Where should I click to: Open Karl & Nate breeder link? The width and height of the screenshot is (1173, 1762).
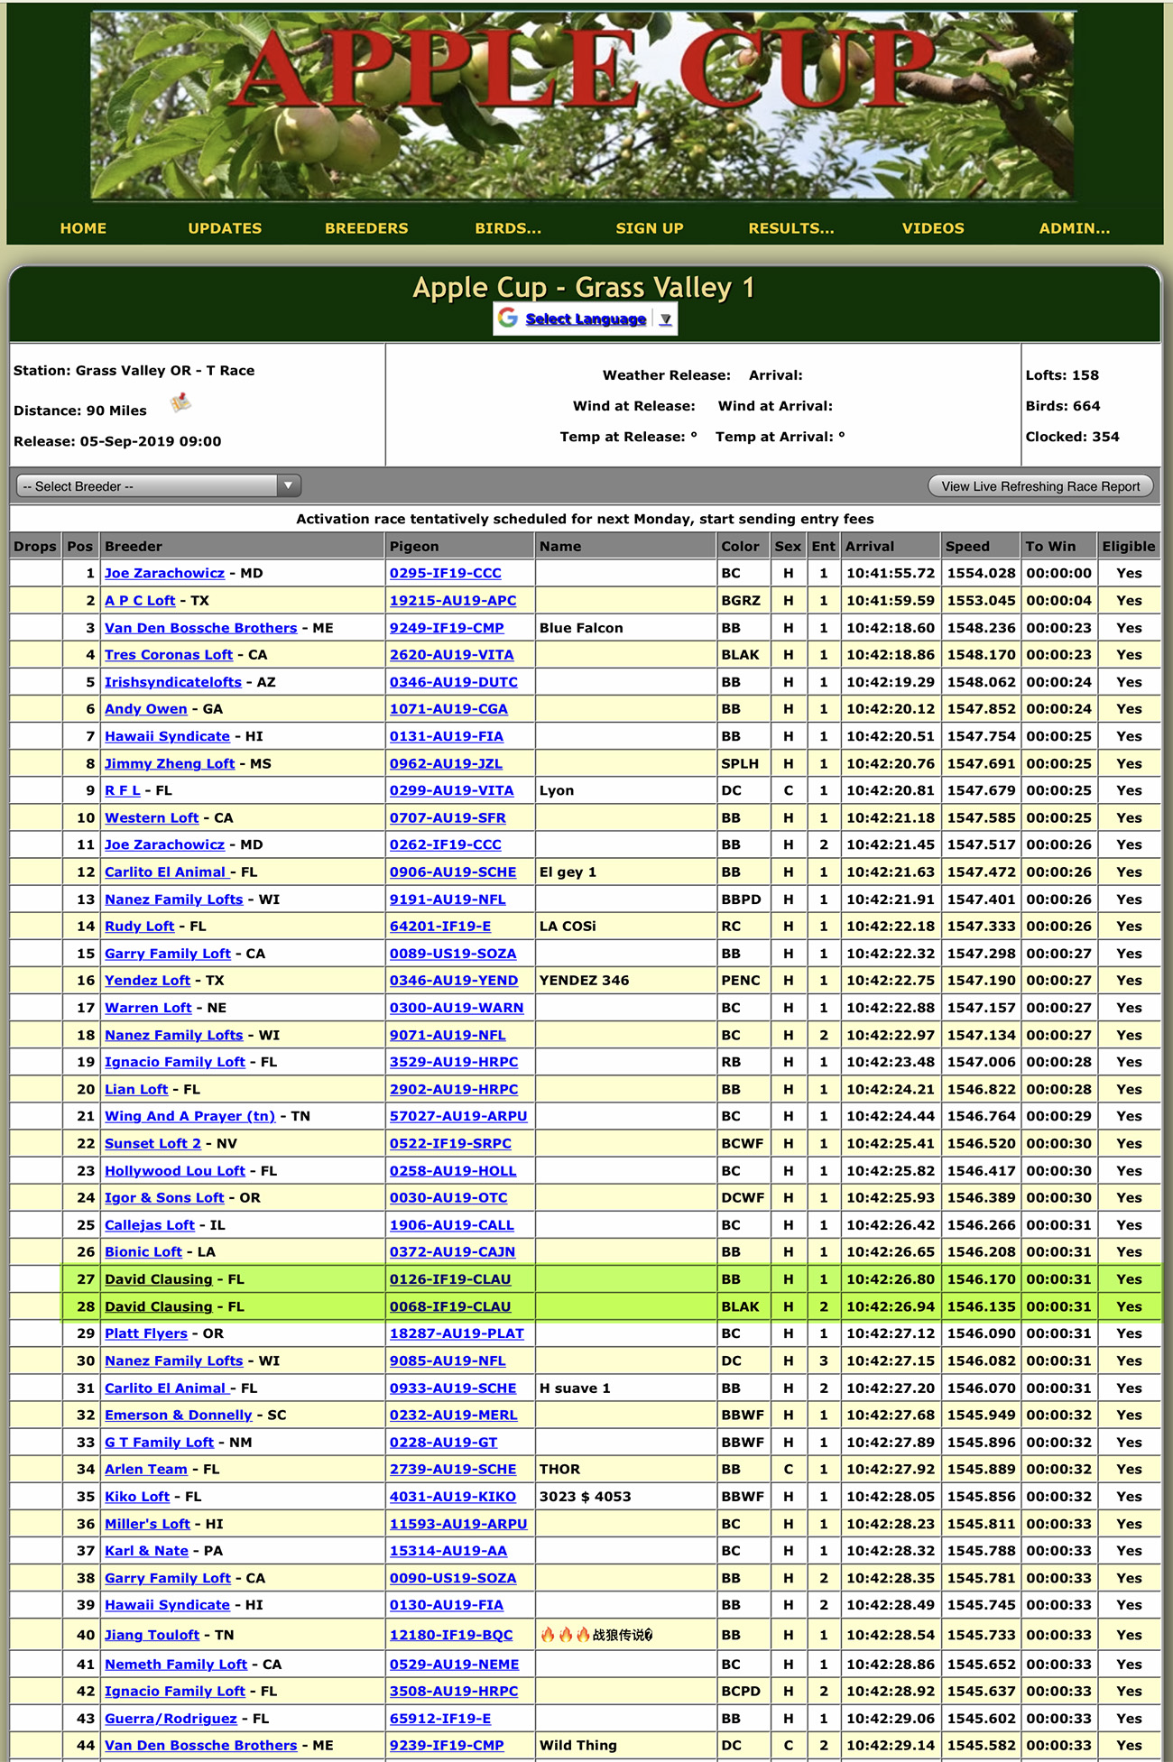pos(146,1551)
